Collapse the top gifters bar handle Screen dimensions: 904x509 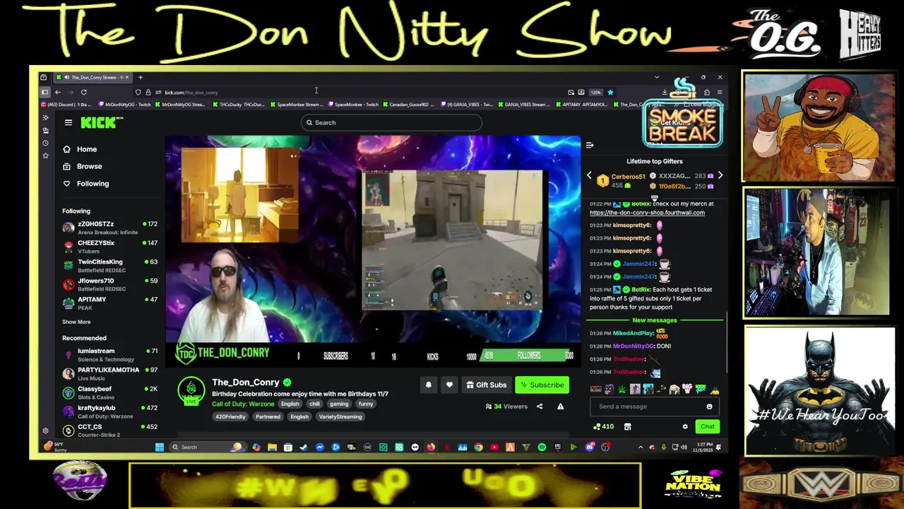click(x=655, y=199)
